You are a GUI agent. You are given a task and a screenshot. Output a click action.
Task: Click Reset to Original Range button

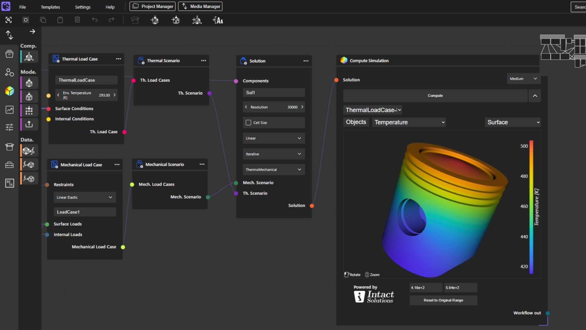coord(443,300)
